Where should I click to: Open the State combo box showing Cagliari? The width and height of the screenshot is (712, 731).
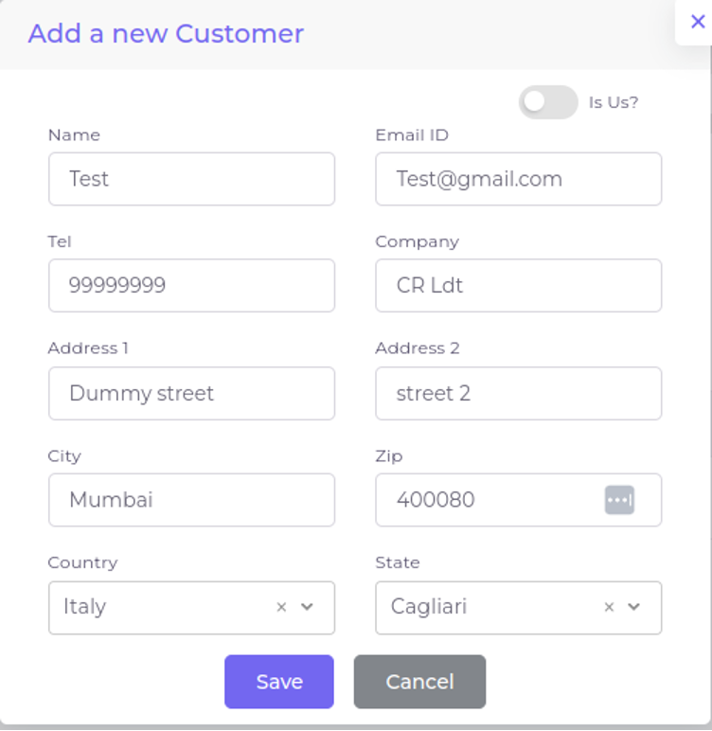(x=483, y=607)
